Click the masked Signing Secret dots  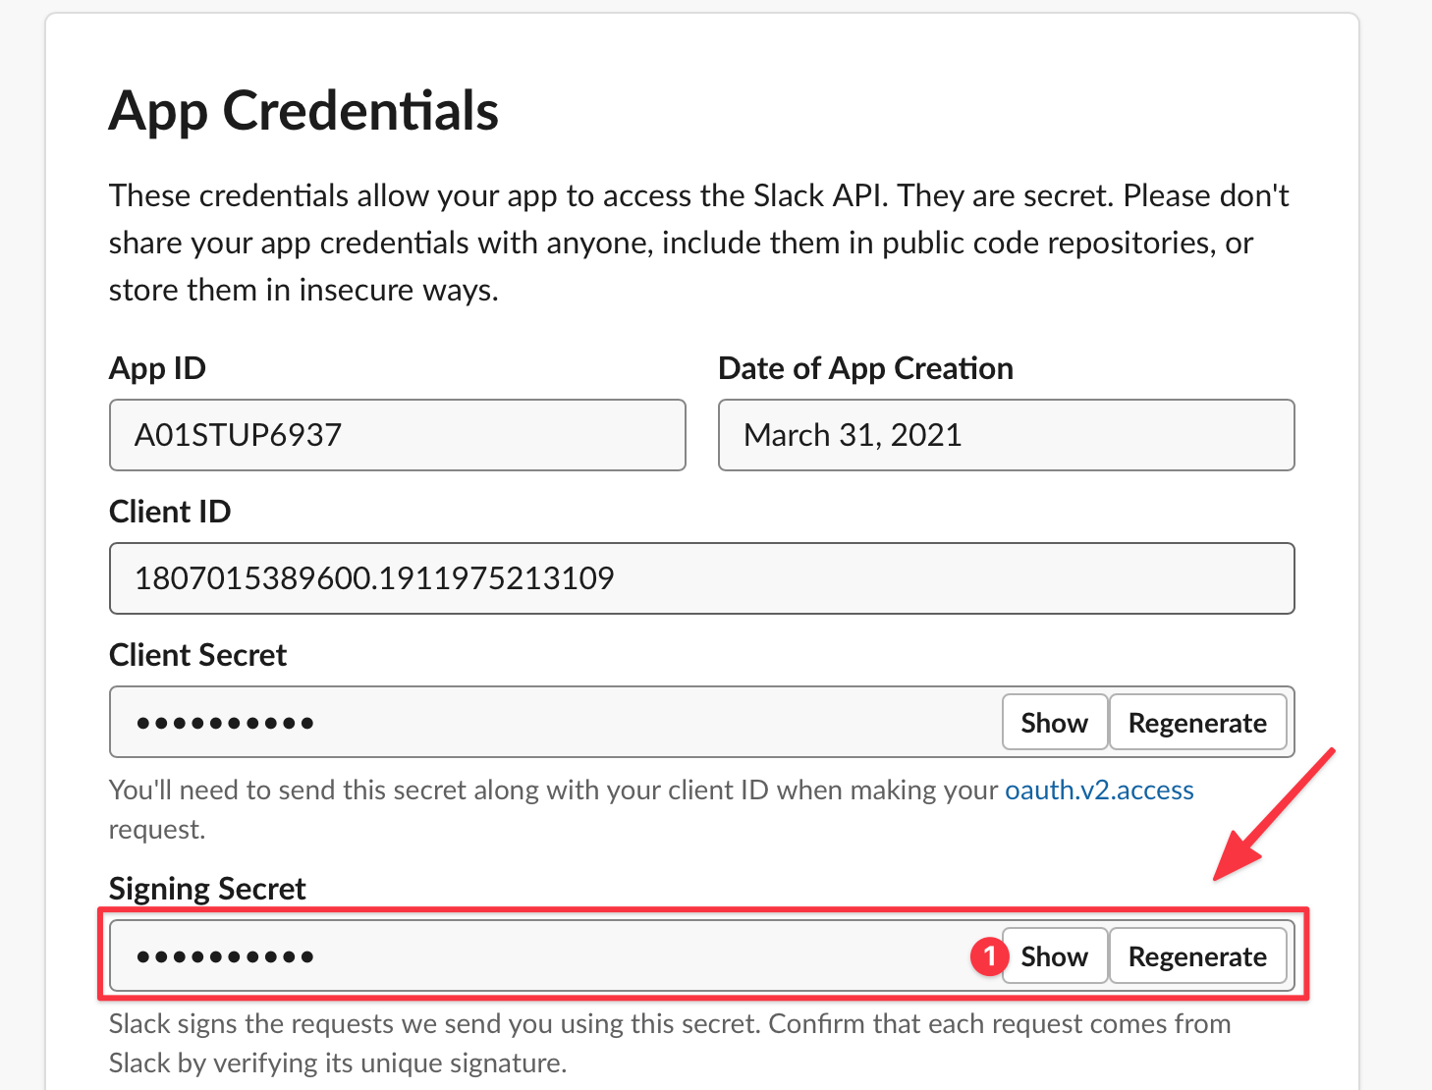pyautogui.click(x=225, y=957)
